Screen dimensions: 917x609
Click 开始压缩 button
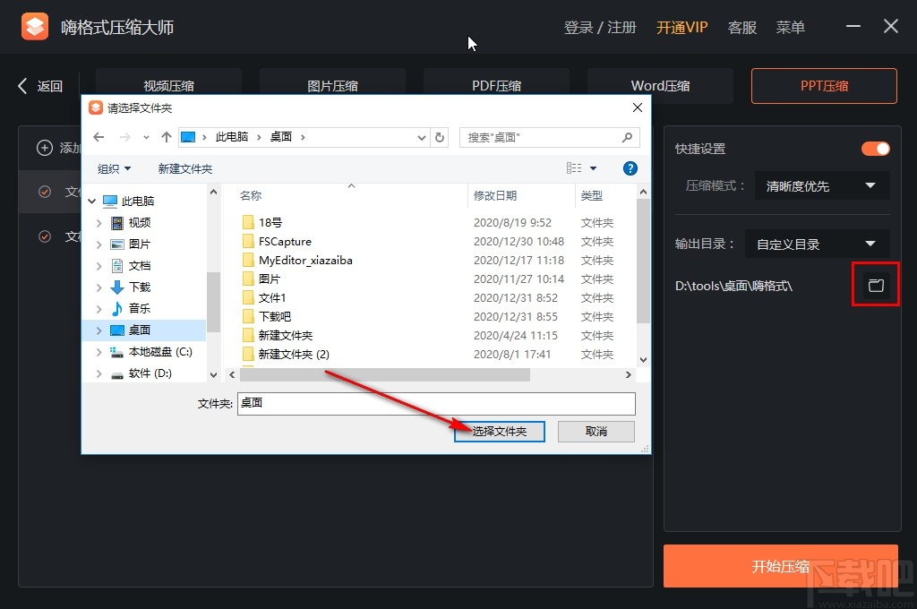pos(780,566)
